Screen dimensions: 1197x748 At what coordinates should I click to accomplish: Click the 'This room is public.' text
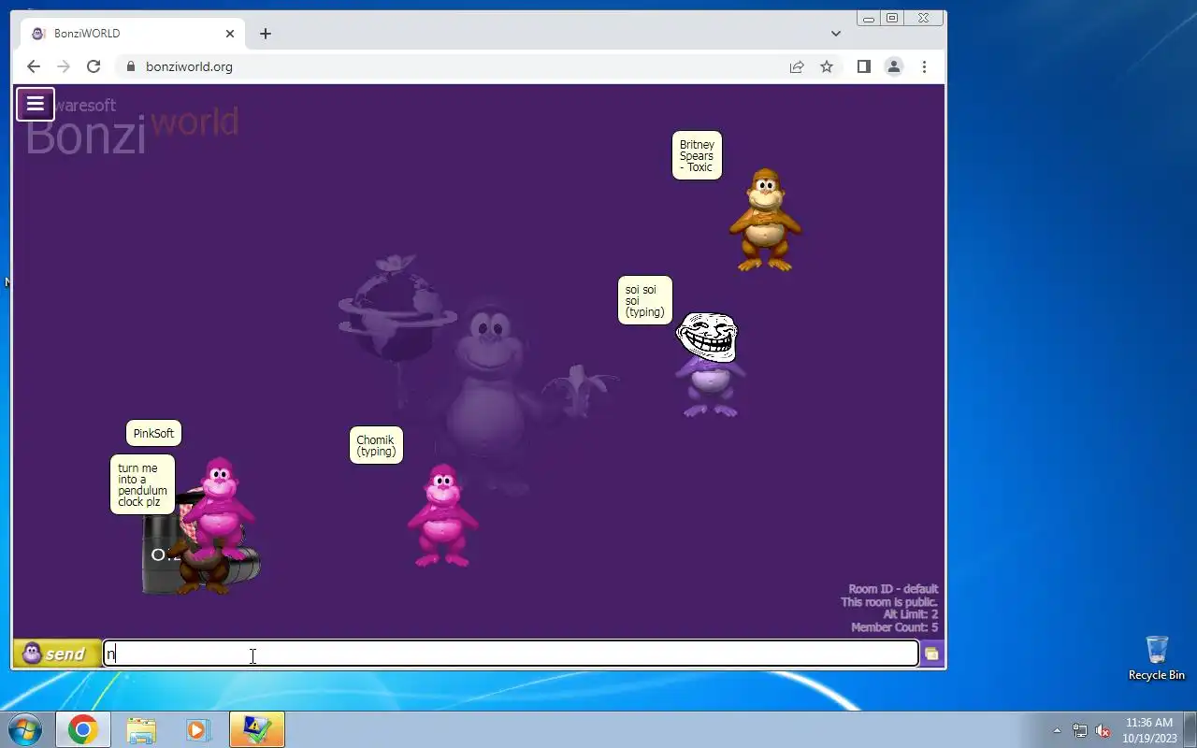[889, 602]
